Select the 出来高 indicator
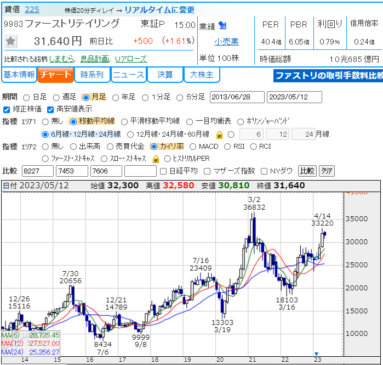Image resolution: width=383 pixels, height=365 pixels. 73,147
